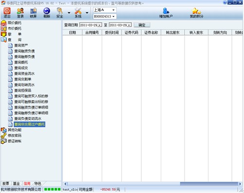Select 查询融券负债 tree item
Image resolution: width=244 pixels, height=193 pixels.
pos(24,57)
